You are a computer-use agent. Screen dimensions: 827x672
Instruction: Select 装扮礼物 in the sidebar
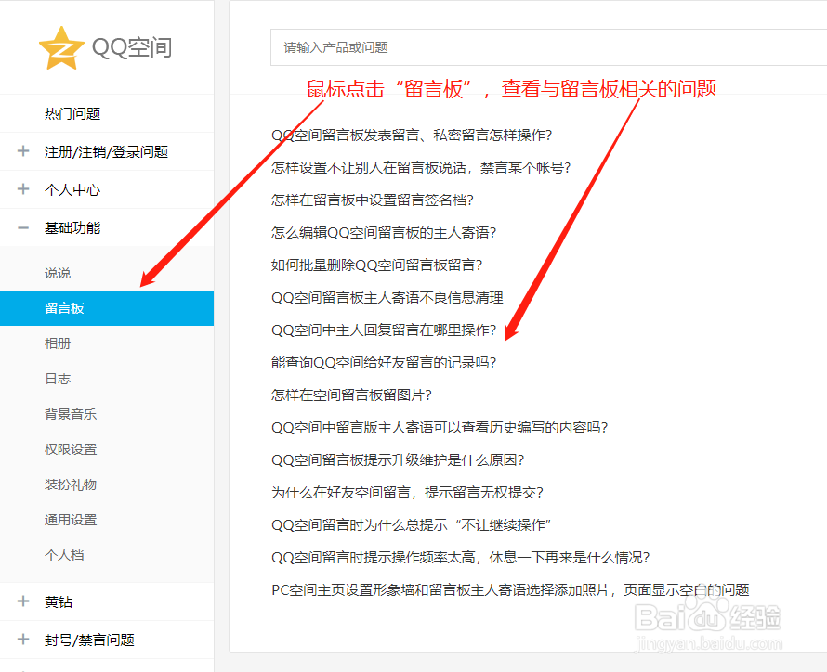(x=71, y=485)
